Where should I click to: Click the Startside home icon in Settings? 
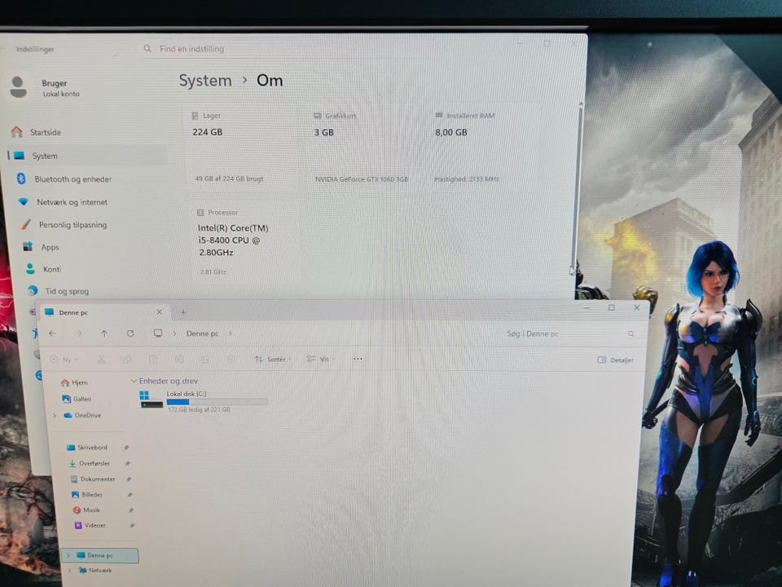17,132
